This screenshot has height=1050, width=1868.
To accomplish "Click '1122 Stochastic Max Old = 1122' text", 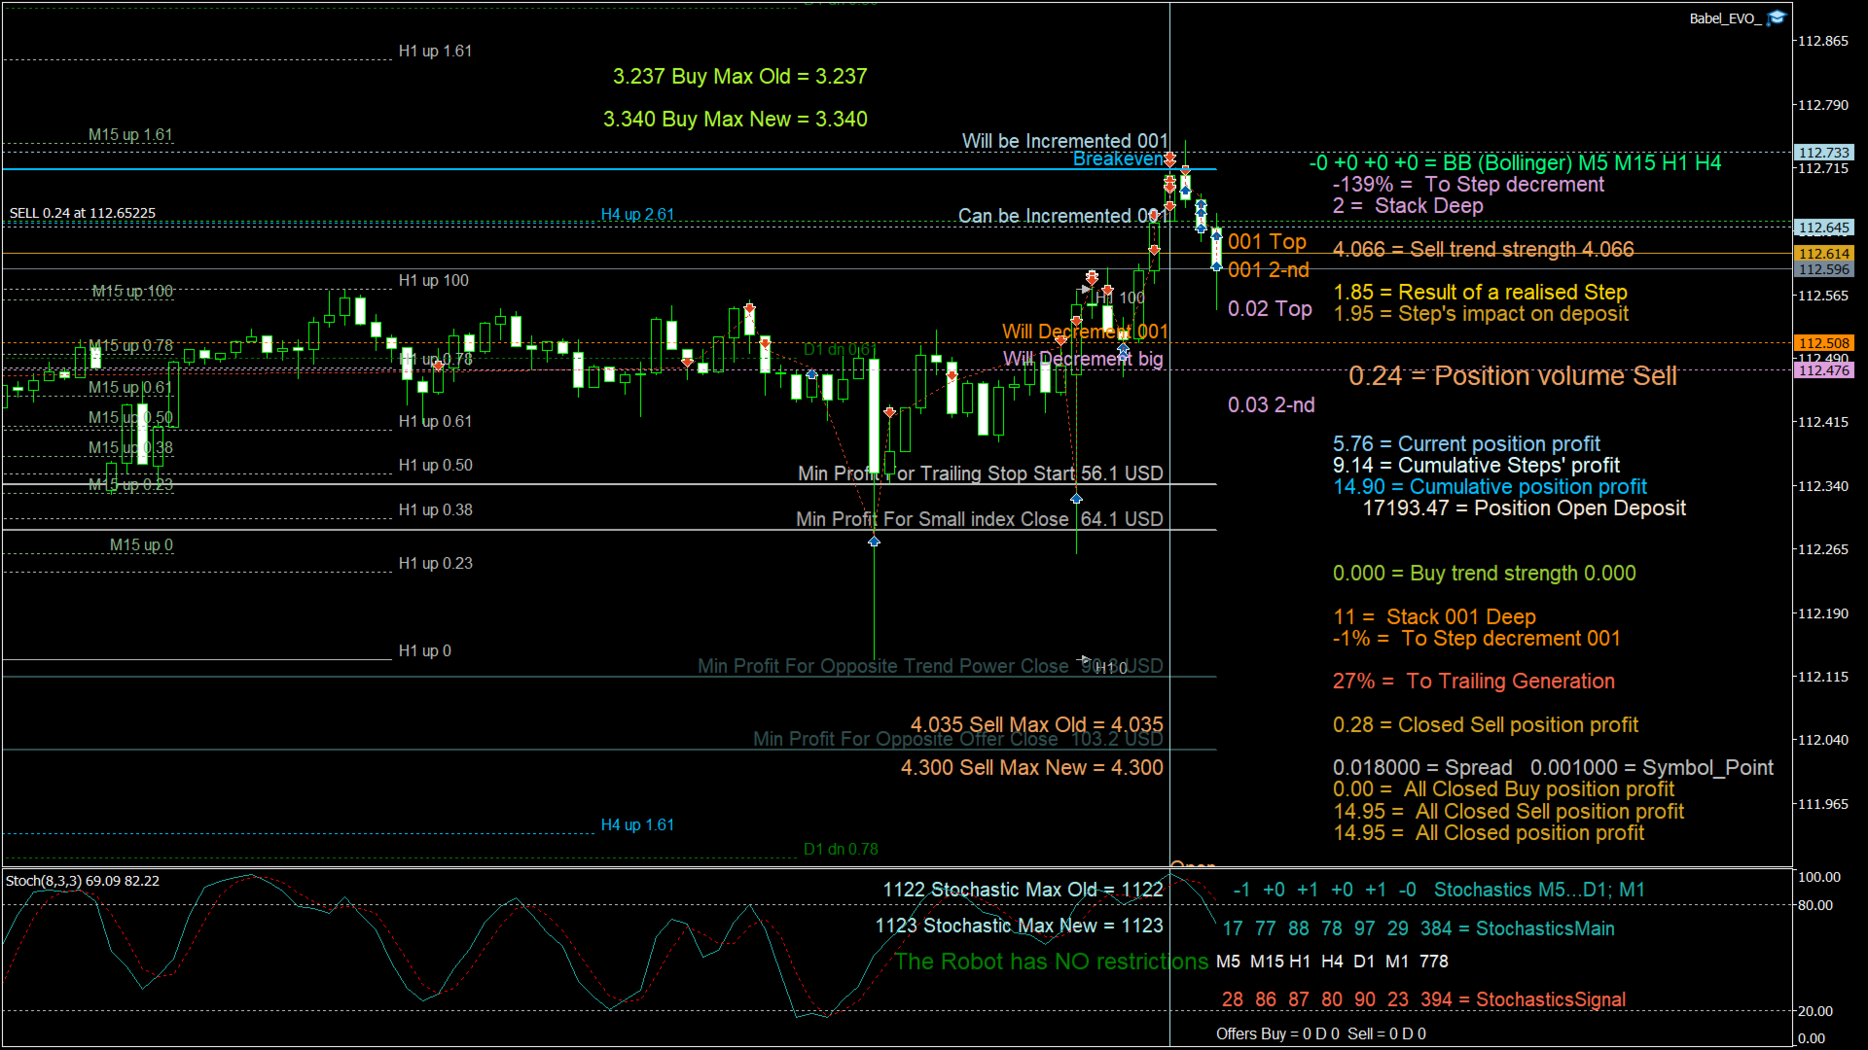I will click(x=1023, y=890).
